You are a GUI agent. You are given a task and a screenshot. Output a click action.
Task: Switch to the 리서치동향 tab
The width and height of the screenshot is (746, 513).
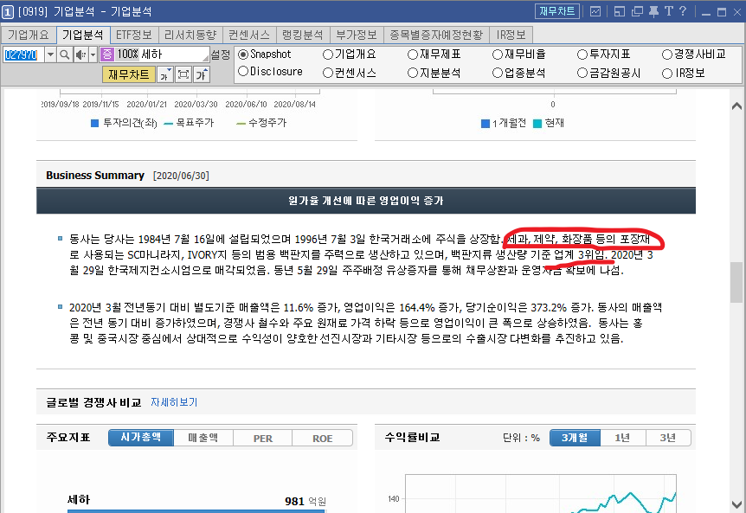click(190, 35)
